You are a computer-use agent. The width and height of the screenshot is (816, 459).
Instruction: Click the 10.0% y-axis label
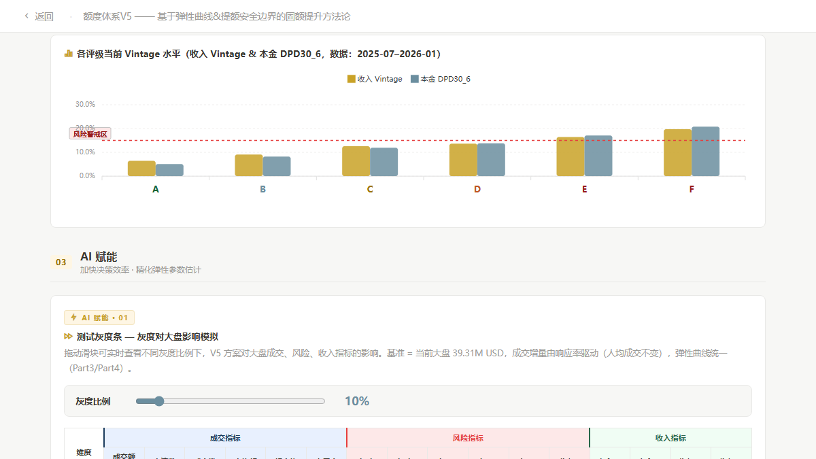[x=85, y=152]
